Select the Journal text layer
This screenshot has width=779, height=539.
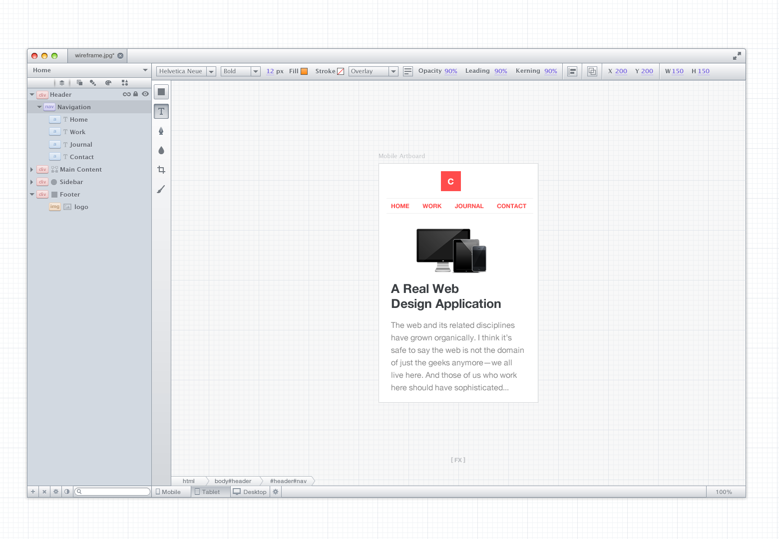coord(90,145)
